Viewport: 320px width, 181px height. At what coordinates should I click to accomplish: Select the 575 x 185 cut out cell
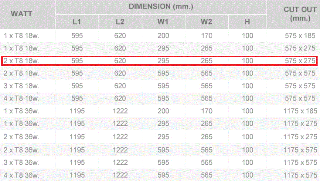[x=300, y=36]
